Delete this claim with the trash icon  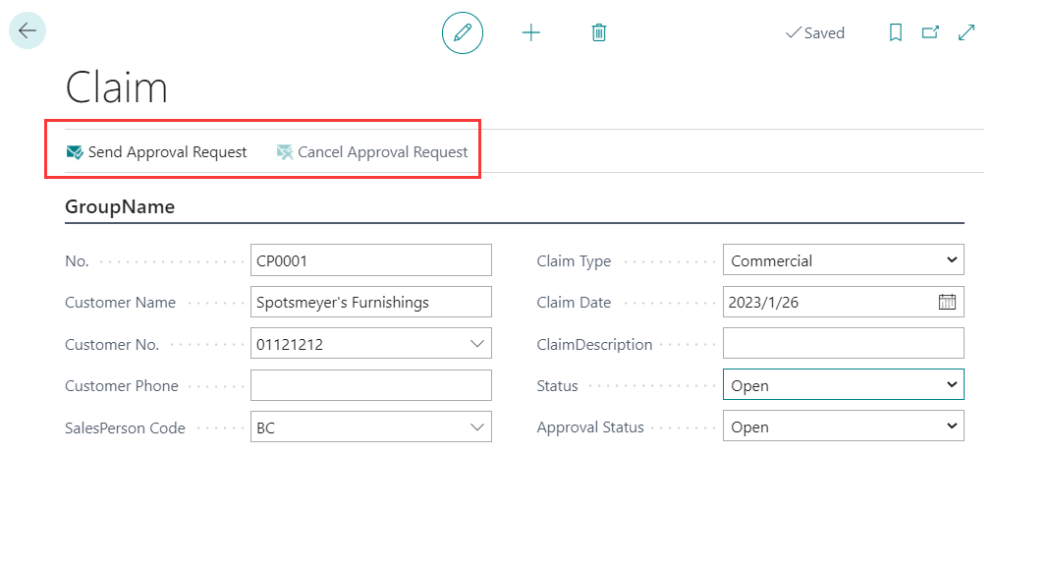[x=598, y=32]
